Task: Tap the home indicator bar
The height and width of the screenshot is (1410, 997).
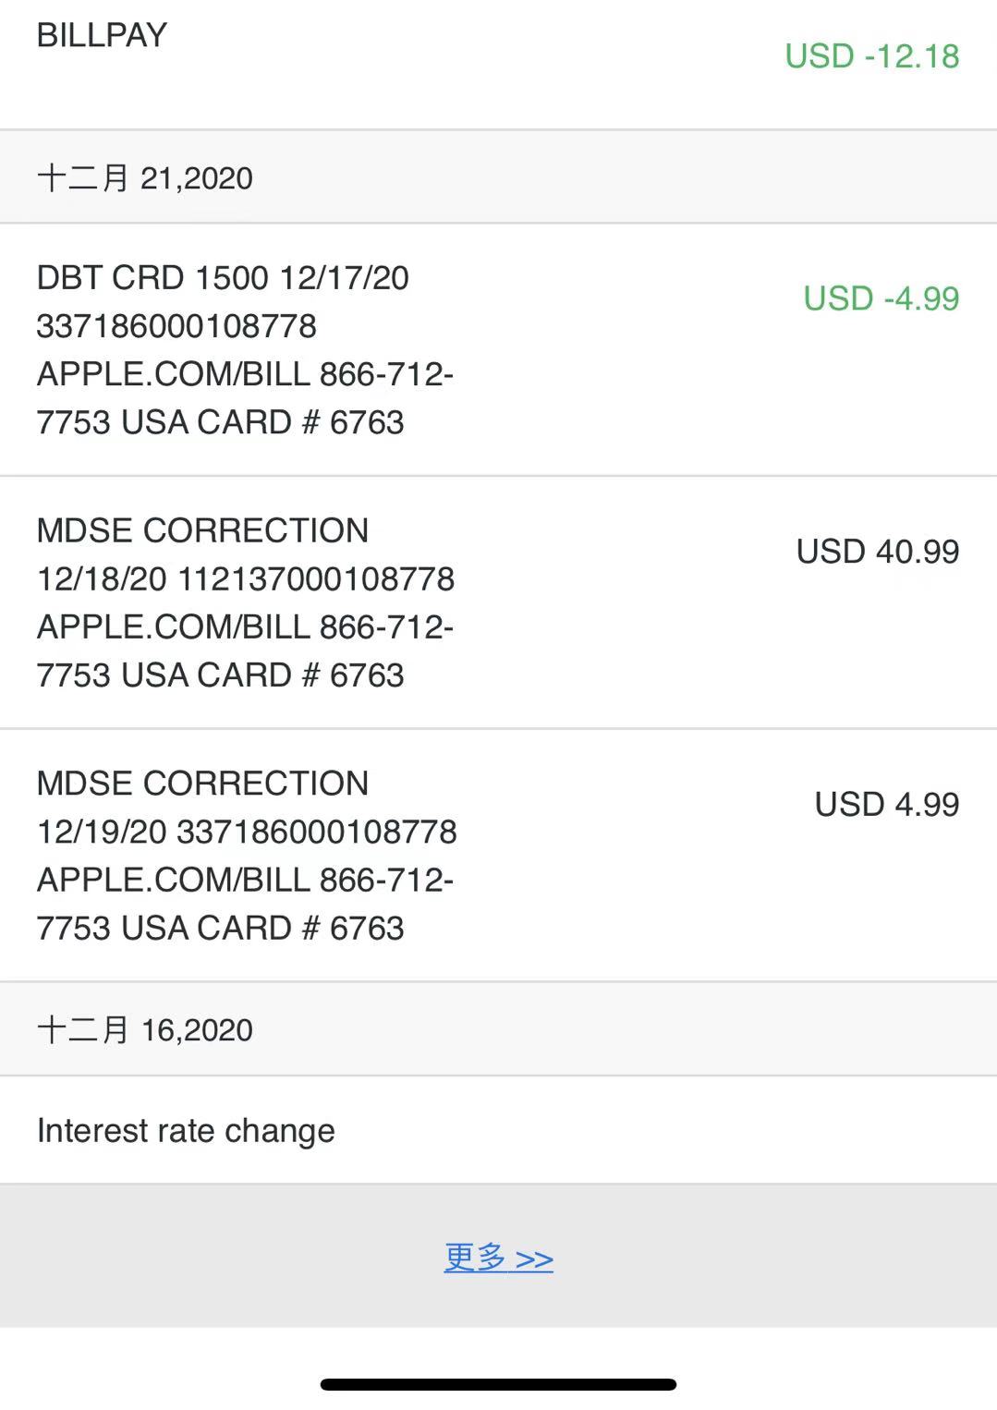Action: [x=498, y=1384]
